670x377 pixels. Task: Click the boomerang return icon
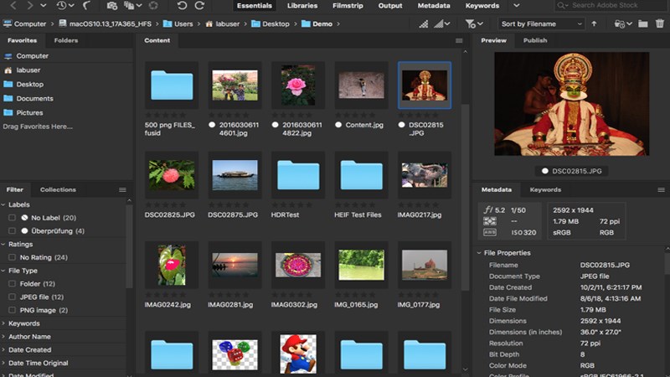click(87, 6)
